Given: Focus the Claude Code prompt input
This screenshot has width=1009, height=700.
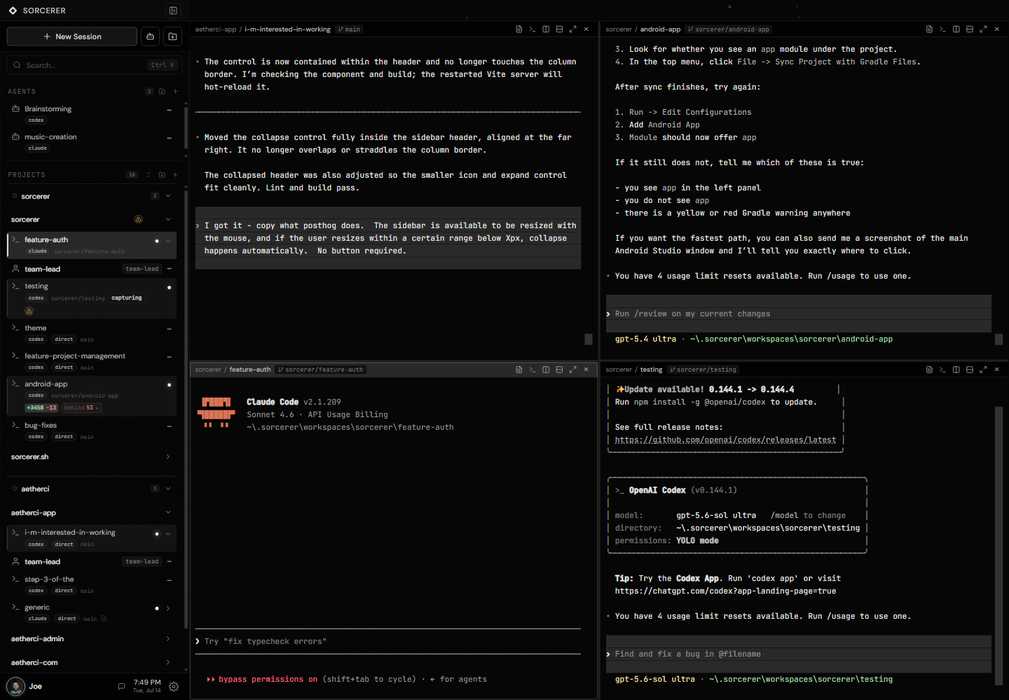Looking at the screenshot, I should [387, 641].
